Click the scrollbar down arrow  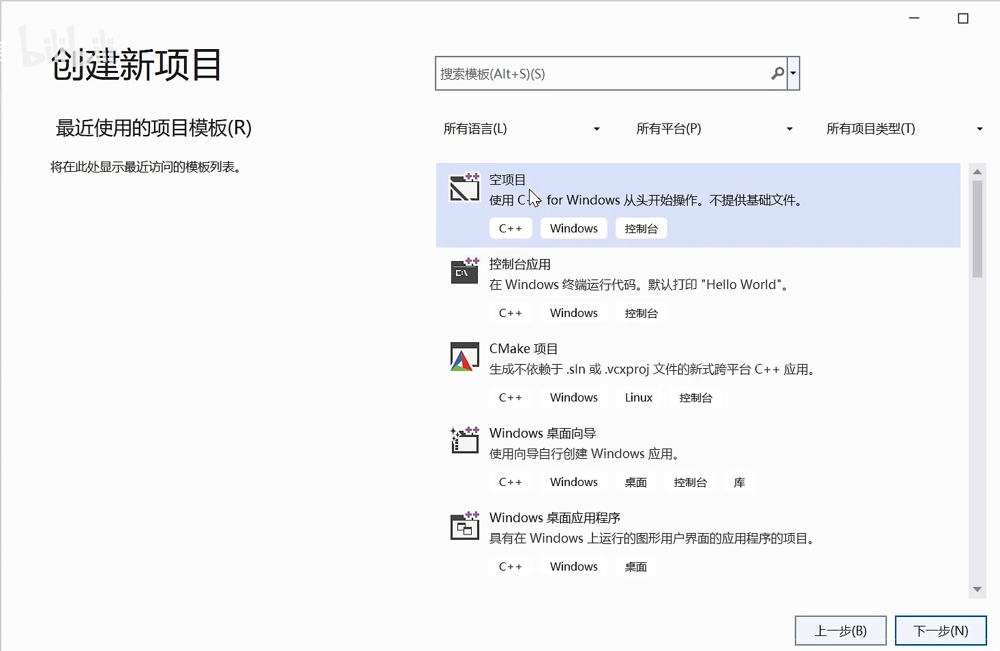point(978,589)
